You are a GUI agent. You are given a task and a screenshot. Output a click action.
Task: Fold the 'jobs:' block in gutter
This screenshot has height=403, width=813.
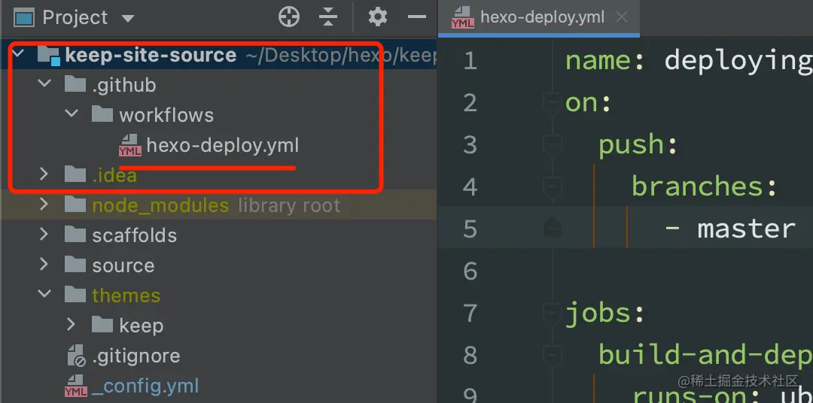(x=553, y=313)
